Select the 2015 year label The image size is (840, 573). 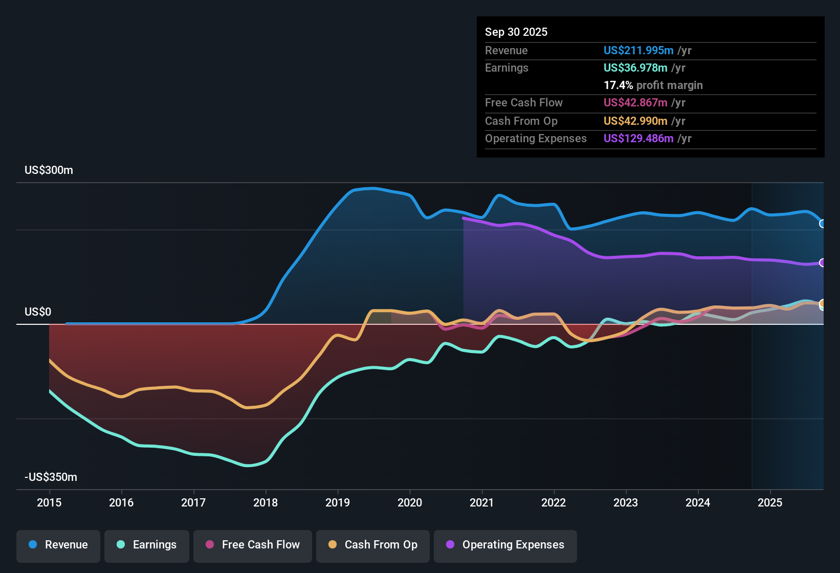[49, 503]
